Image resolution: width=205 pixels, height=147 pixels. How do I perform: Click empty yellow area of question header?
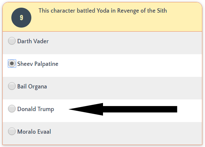133,23
